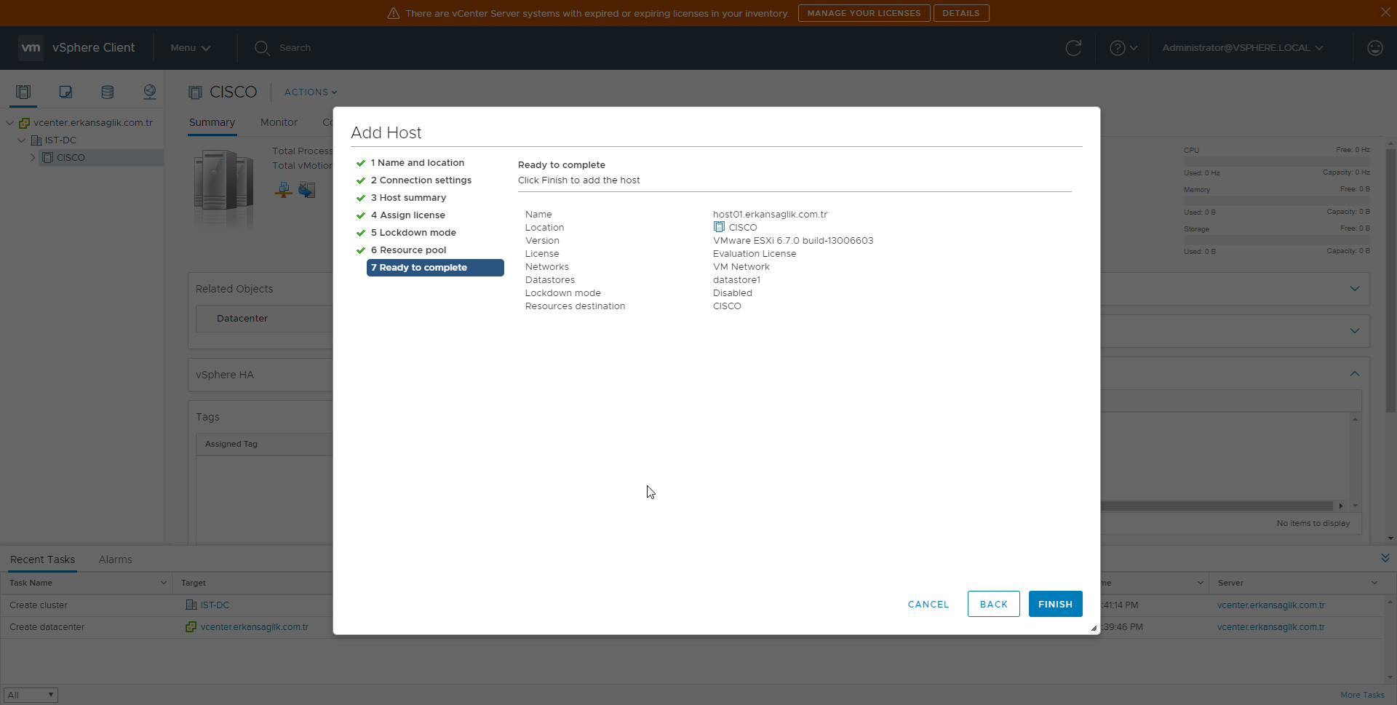Open the Menu dropdown
The image size is (1397, 705).
coord(191,48)
